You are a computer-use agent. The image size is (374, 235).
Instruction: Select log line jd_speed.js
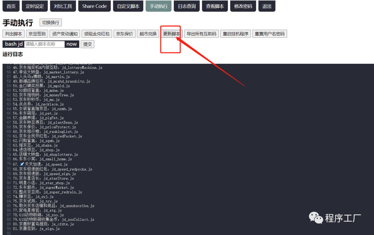(40, 164)
